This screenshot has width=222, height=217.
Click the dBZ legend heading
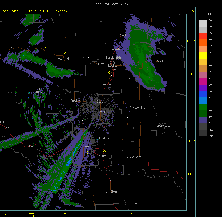pos(209,14)
